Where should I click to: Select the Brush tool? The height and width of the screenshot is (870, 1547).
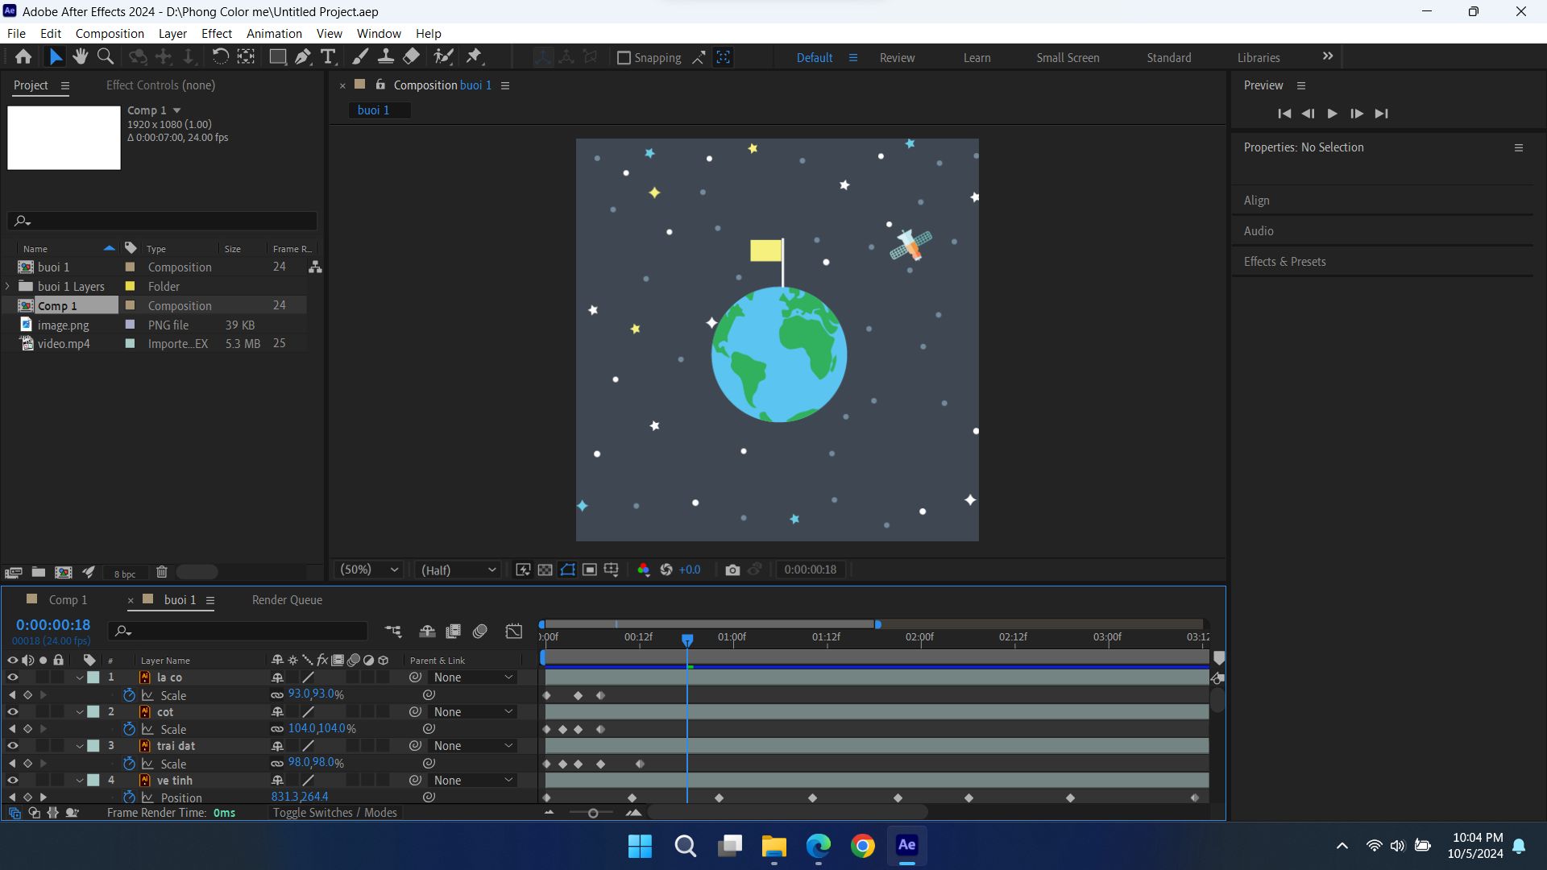(360, 56)
